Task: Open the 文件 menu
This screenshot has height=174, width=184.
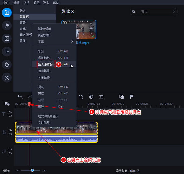Action: coord(6,2)
